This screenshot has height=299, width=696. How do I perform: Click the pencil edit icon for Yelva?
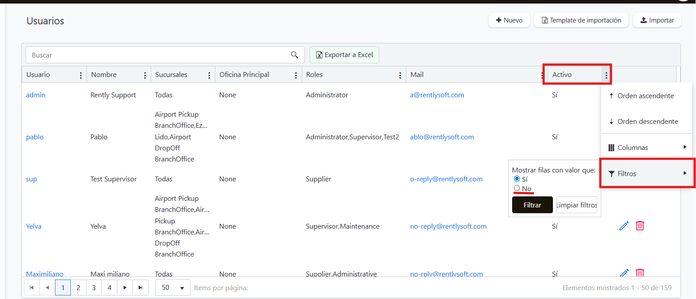tap(624, 226)
